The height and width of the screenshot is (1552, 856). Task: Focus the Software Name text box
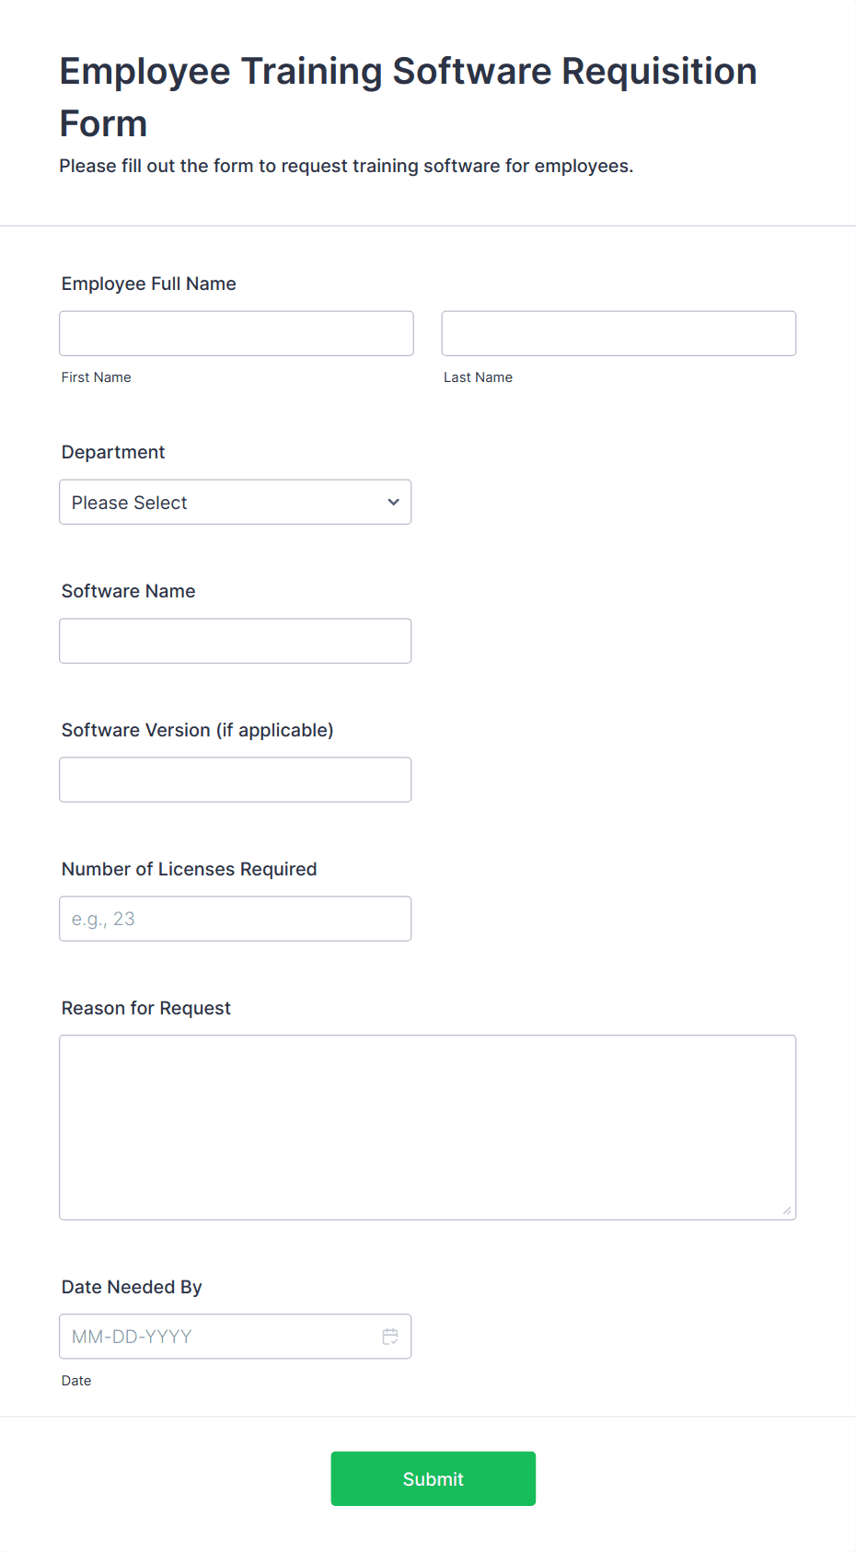tap(236, 641)
